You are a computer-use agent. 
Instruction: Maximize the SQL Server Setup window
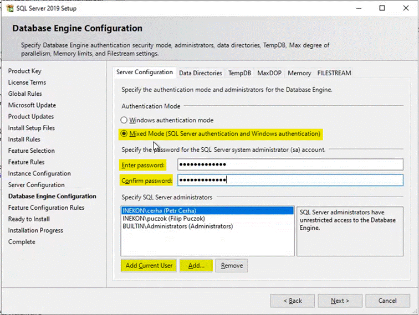[x=382, y=8]
